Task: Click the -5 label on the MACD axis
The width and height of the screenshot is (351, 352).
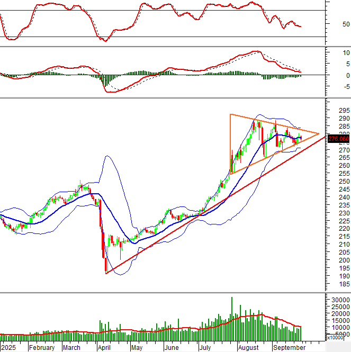Action: [x=331, y=87]
